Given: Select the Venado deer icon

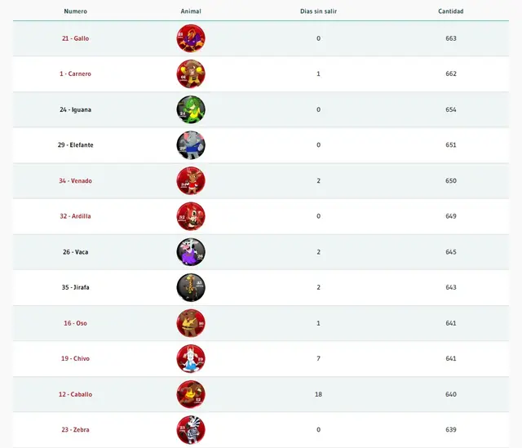Looking at the screenshot, I should pyautogui.click(x=191, y=181).
